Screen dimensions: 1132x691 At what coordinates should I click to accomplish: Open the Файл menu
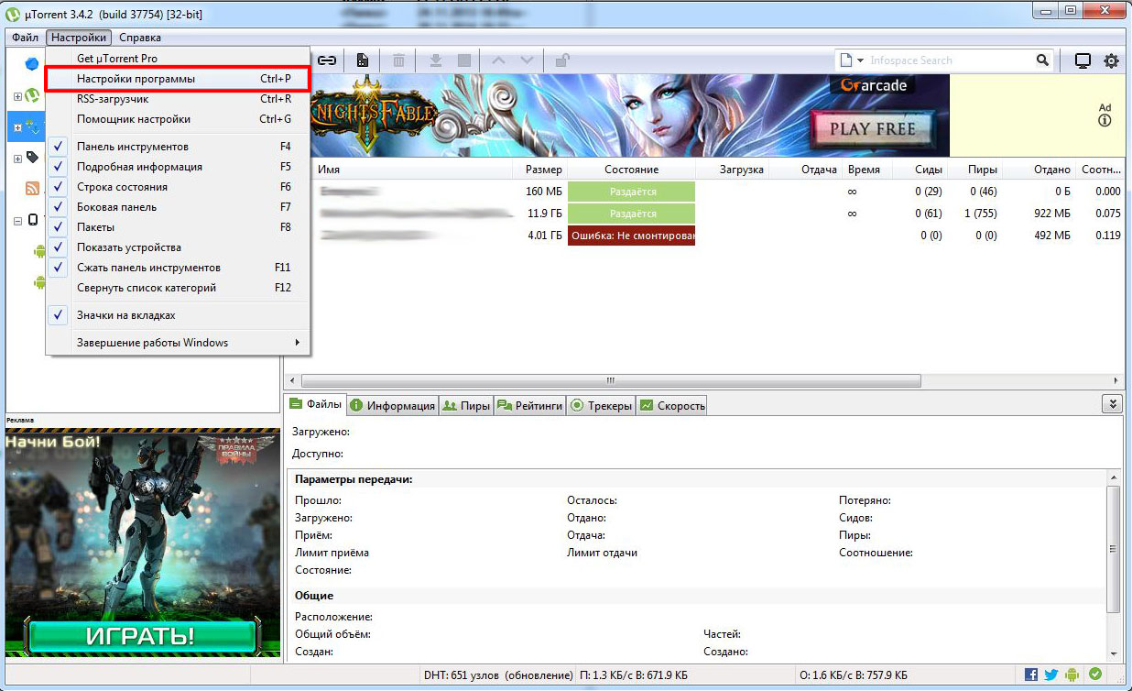26,38
